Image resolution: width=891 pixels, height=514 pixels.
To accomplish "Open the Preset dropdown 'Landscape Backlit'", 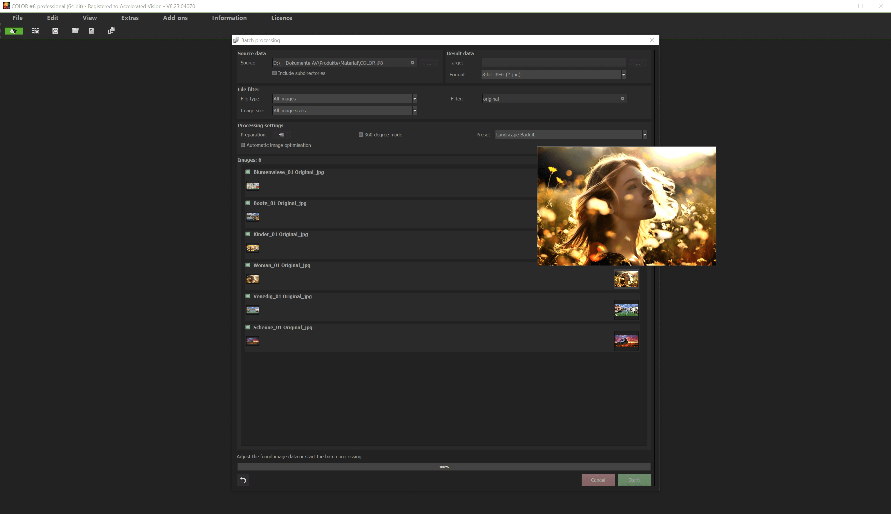I will coord(644,134).
